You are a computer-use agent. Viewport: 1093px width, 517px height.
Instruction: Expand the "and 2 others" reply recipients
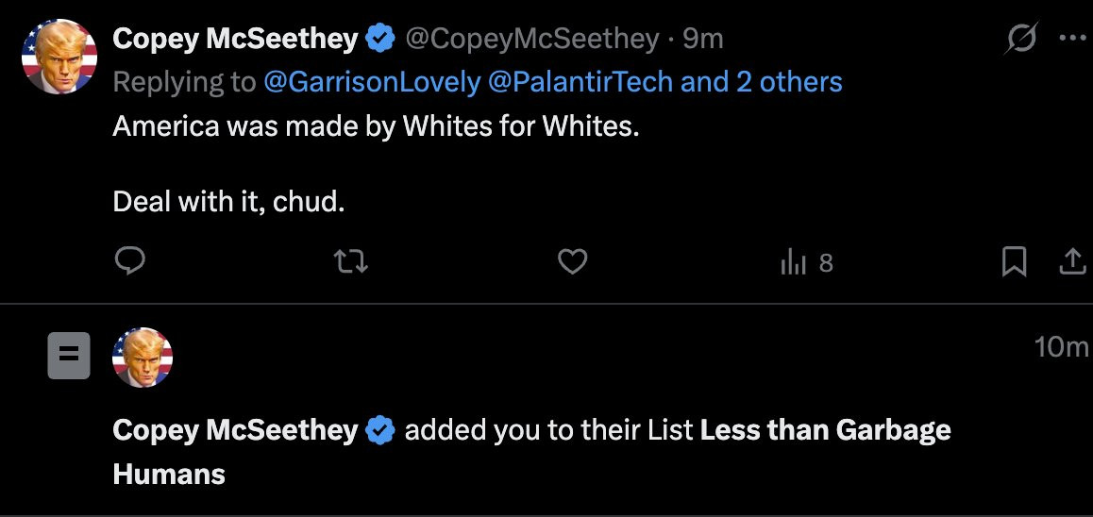coord(761,82)
